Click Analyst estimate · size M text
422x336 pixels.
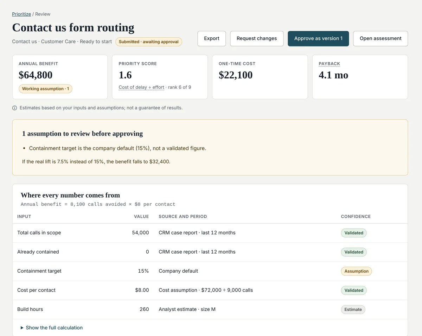coord(187,309)
